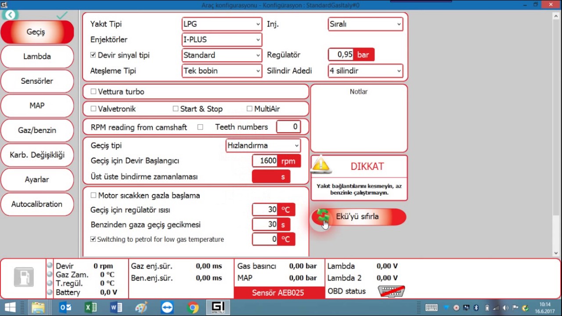Screen dimensions: 562x316
Task: Open the Enjektörler I-PLUS dropdown
Action: (x=222, y=39)
